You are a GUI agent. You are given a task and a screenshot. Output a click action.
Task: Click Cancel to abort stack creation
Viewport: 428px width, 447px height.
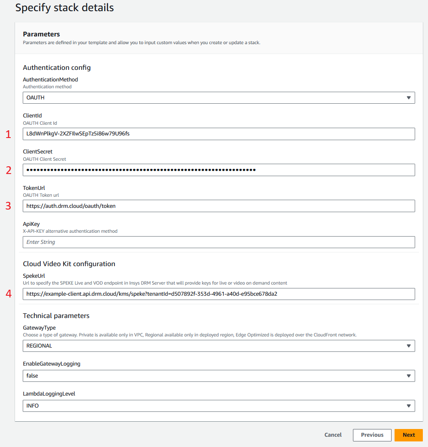tap(333, 435)
